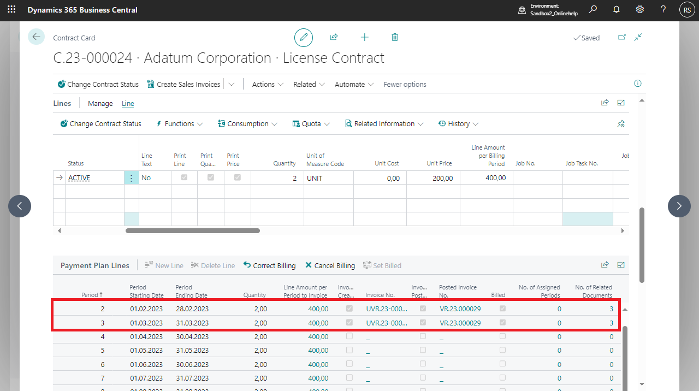This screenshot has width=699, height=391.
Task: Toggle Print Line checkbox in ACTIVE row
Action: 184,177
